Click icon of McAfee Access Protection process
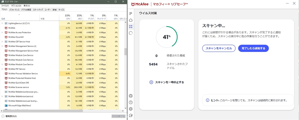The height and width of the screenshot is (120, 299). pos(6,33)
